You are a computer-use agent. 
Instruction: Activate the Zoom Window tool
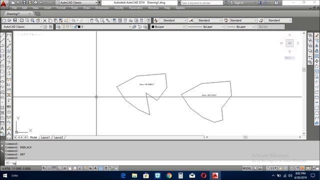(x=102, y=20)
